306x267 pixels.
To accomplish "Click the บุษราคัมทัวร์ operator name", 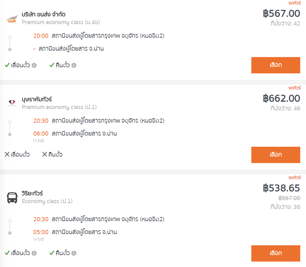I will [x=37, y=99].
